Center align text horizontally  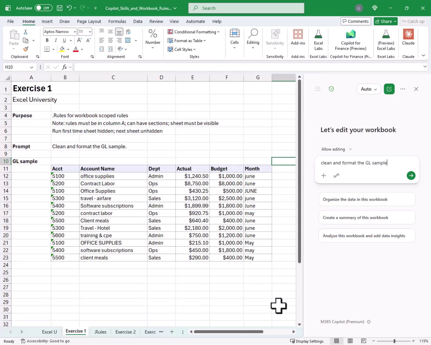110,40
